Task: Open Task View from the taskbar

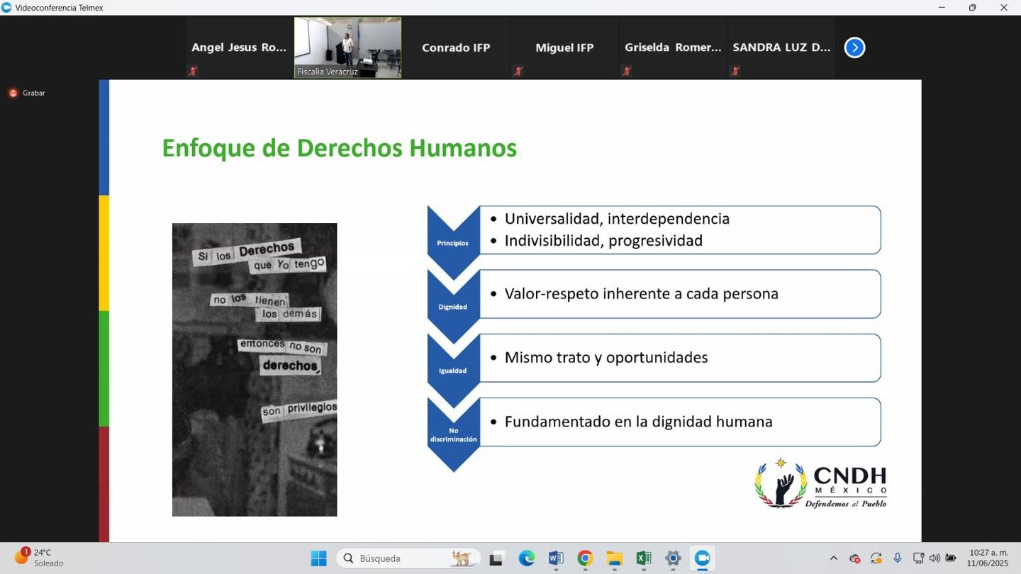Action: pyautogui.click(x=496, y=558)
